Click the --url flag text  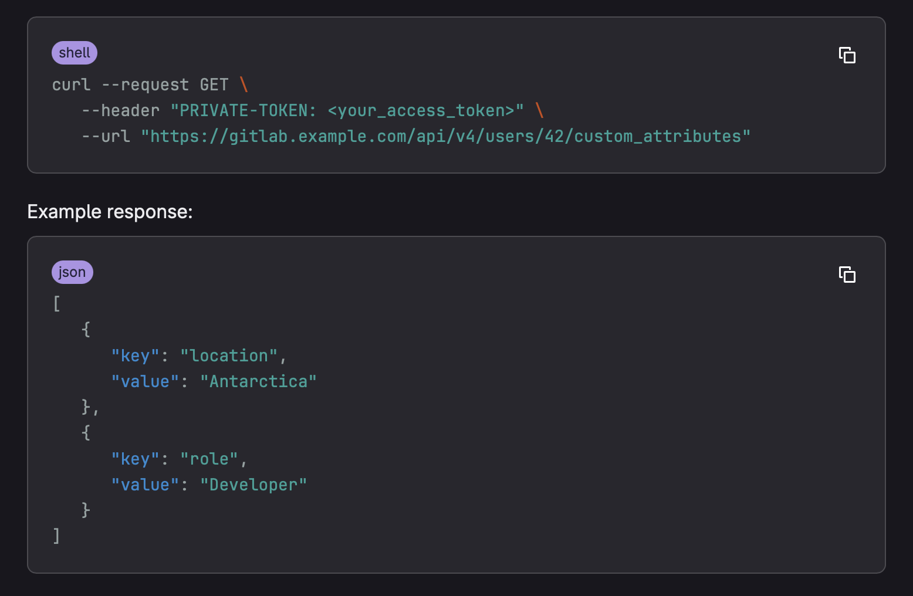coord(106,136)
